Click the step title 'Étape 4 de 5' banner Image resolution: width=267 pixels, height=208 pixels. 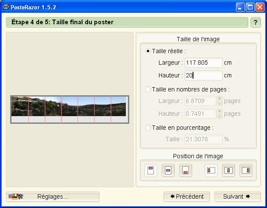tap(127, 22)
